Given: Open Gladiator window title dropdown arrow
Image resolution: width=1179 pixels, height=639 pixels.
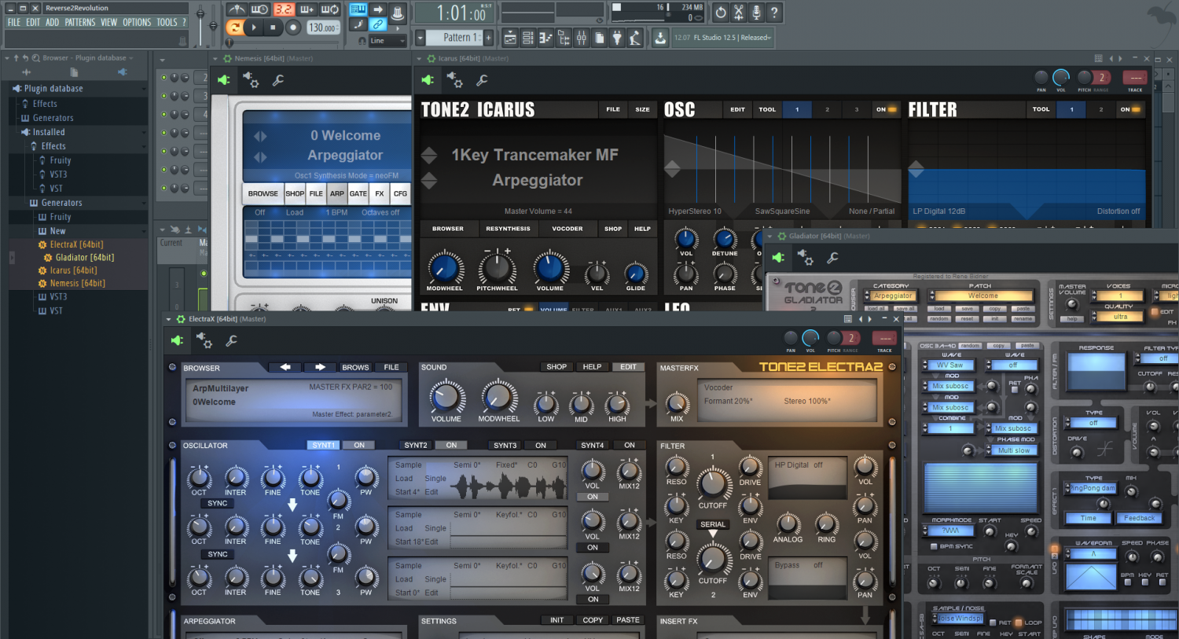Looking at the screenshot, I should 769,236.
